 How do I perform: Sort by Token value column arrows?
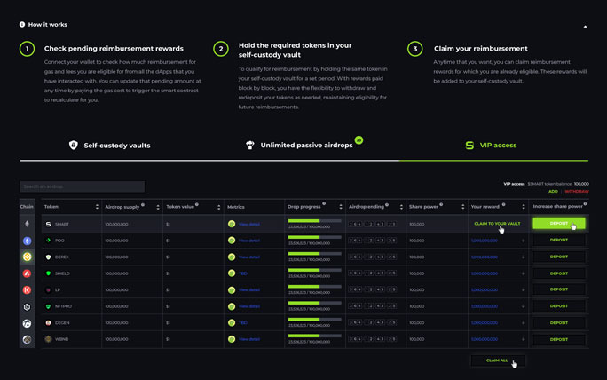tap(218, 207)
